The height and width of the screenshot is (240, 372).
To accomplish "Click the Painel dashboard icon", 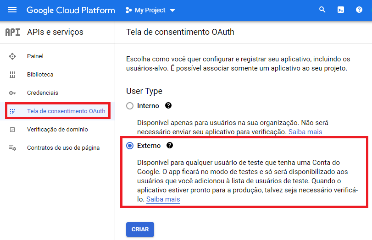I will tap(12, 56).
